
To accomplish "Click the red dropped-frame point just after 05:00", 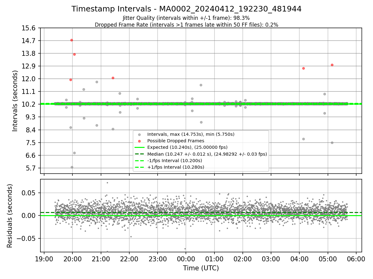I will [x=332, y=65].
